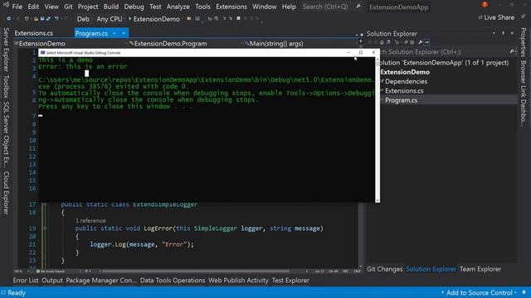Click the Undo toolbar icon

(x=56, y=19)
